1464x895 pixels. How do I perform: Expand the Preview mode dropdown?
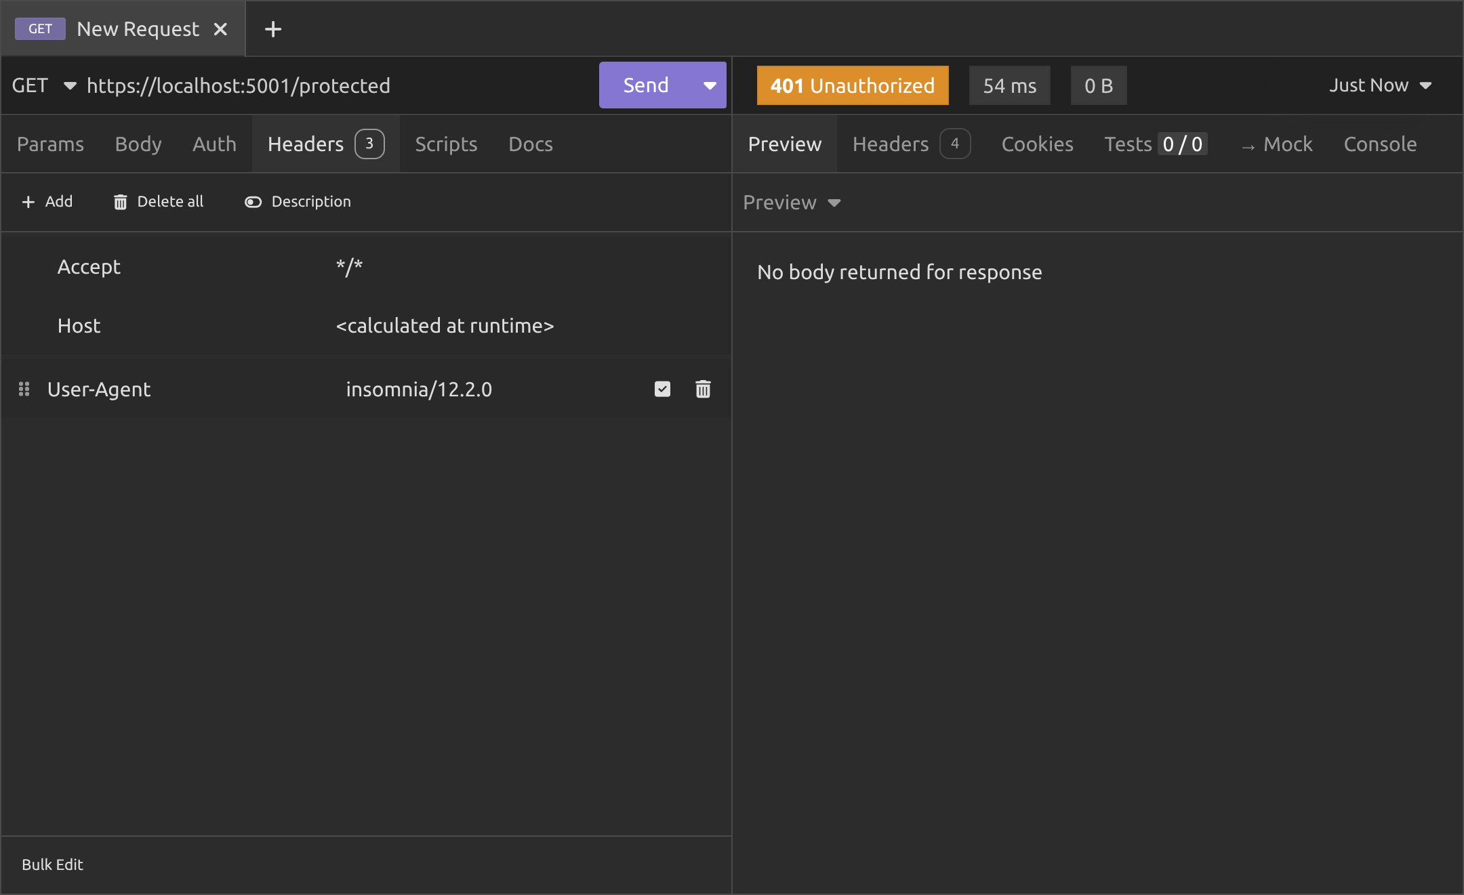792,203
